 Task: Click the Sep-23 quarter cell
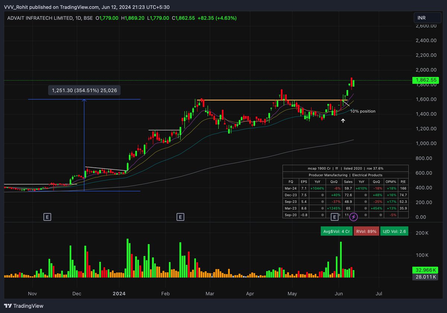coord(291,202)
